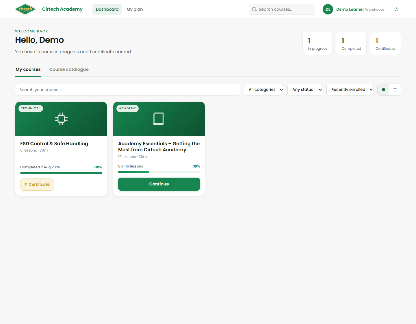Click the chip icon on ESD course
Screen dimensions: 416x324
coord(61,119)
